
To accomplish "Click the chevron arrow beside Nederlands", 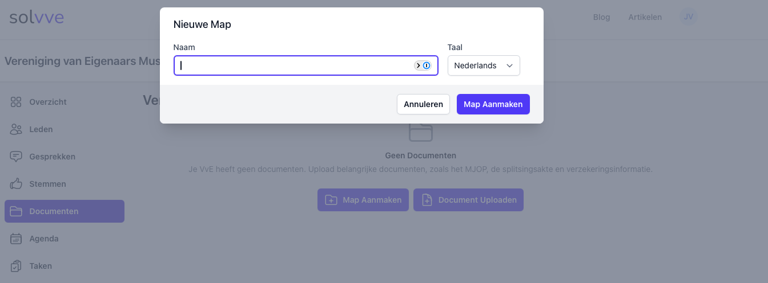I will (x=509, y=65).
